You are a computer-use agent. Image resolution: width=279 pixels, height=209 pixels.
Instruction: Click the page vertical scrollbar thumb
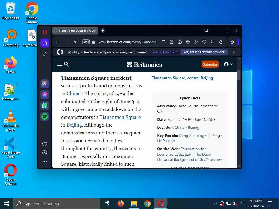[x=239, y=75]
